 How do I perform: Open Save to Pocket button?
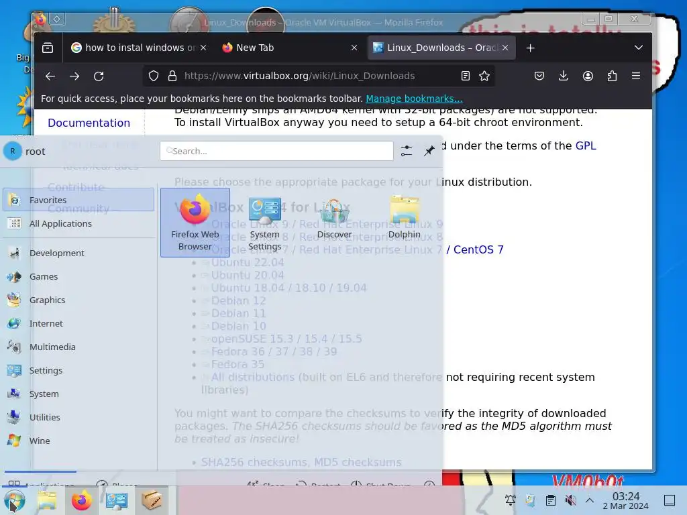pyautogui.click(x=539, y=76)
